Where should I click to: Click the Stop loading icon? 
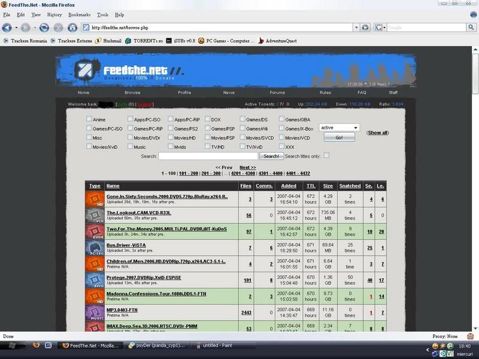pyautogui.click(x=58, y=28)
